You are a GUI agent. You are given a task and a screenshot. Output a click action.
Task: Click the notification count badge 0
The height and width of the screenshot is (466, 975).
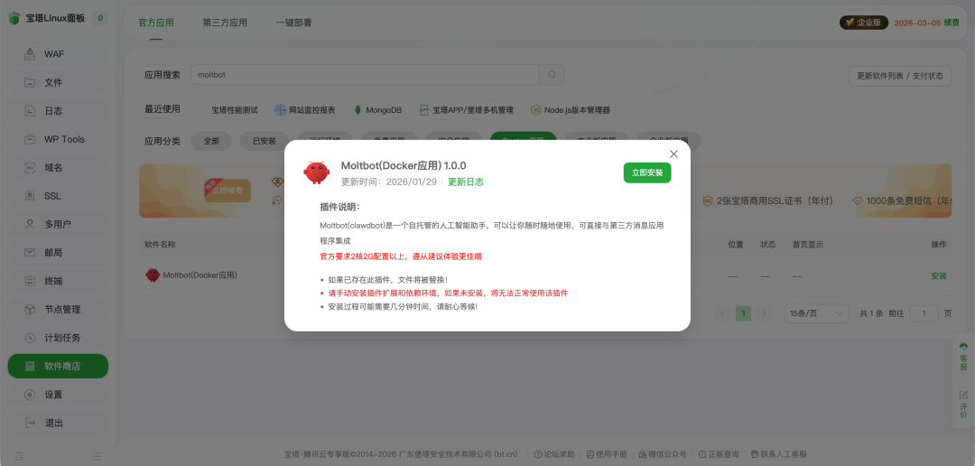click(x=100, y=18)
